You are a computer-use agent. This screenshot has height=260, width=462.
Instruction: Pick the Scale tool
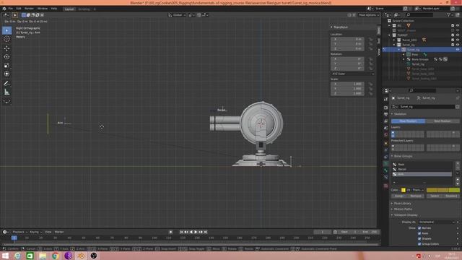[6, 66]
